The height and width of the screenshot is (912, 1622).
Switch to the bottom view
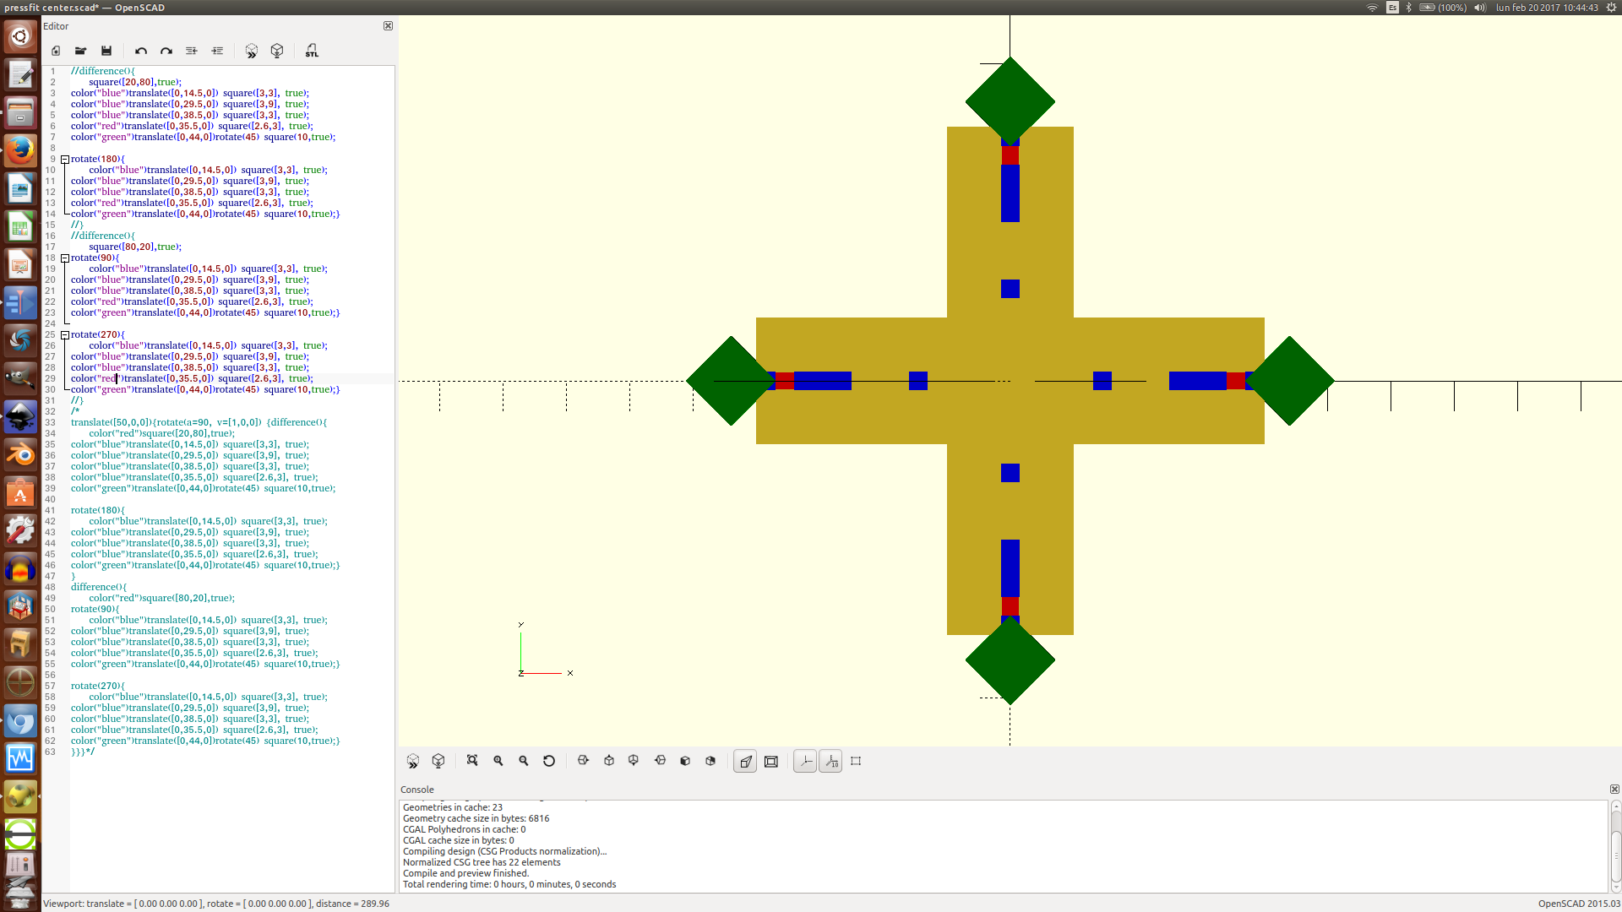tap(634, 761)
